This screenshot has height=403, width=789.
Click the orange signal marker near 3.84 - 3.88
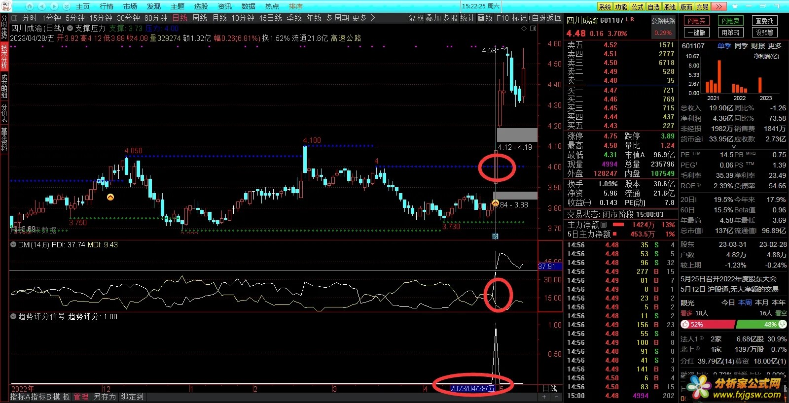click(x=495, y=203)
